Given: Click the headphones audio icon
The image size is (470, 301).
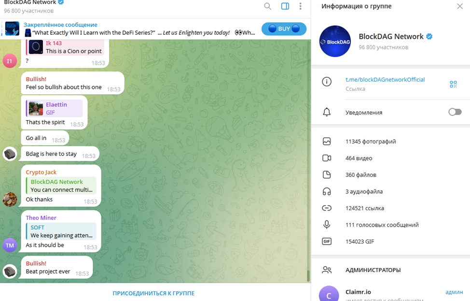Looking at the screenshot, I should 327,191.
